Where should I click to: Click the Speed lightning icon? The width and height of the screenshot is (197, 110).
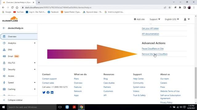point(4,82)
